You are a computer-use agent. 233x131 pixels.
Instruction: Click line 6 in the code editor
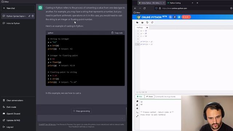(x=146, y=44)
